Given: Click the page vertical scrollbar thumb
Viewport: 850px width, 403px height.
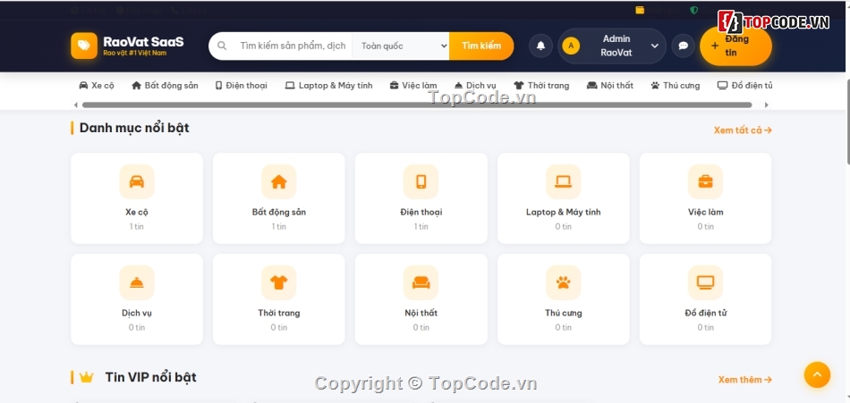Looking at the screenshot, I should [848, 122].
